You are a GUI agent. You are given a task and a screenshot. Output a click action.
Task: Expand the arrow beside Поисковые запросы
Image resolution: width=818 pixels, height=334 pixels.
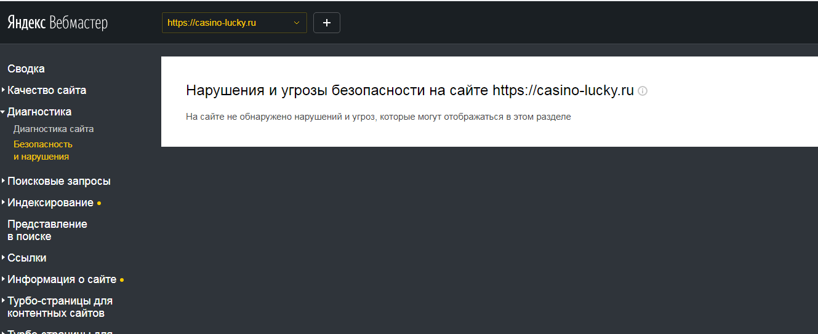pos(3,181)
